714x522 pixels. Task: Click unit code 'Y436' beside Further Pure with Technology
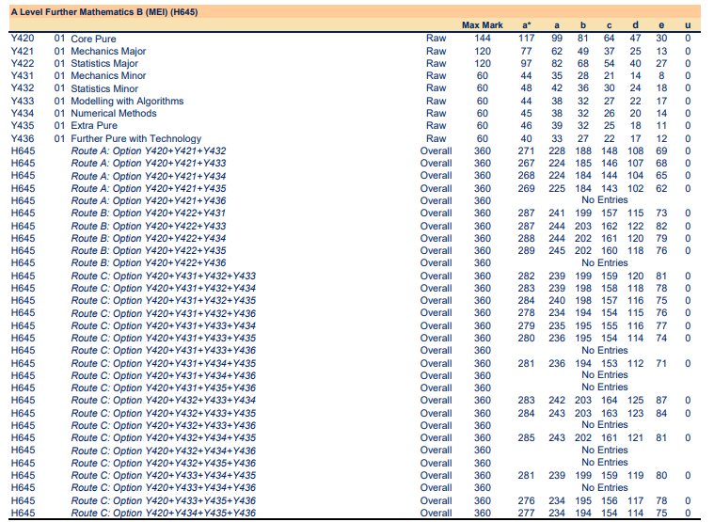pyautogui.click(x=23, y=138)
